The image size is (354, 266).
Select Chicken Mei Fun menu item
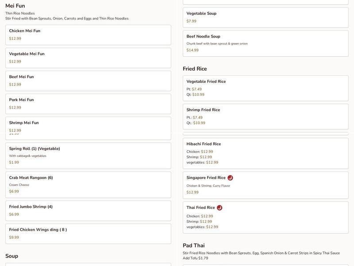point(88,35)
